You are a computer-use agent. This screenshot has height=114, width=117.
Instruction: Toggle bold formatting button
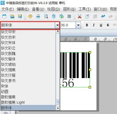click(87, 25)
